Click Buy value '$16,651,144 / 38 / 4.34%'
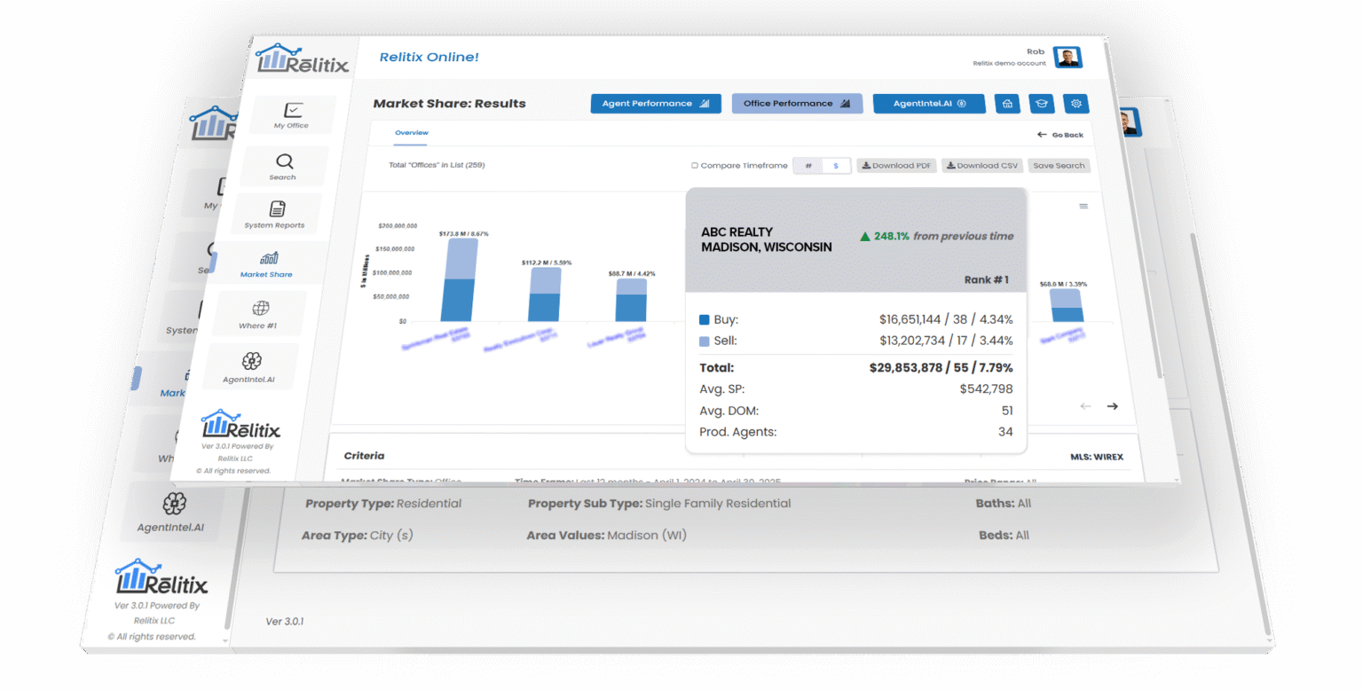Viewport: 1363px width, 690px height. click(946, 319)
